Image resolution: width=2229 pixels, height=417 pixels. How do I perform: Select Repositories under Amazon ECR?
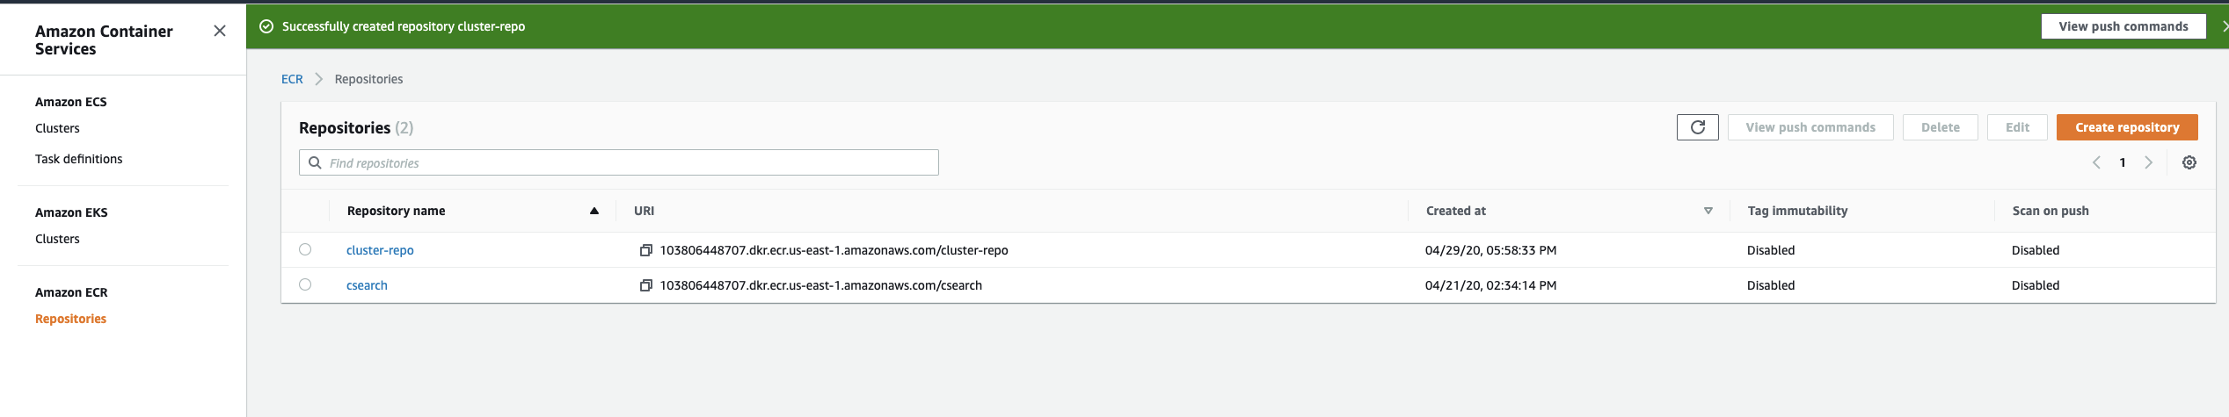[x=70, y=319]
